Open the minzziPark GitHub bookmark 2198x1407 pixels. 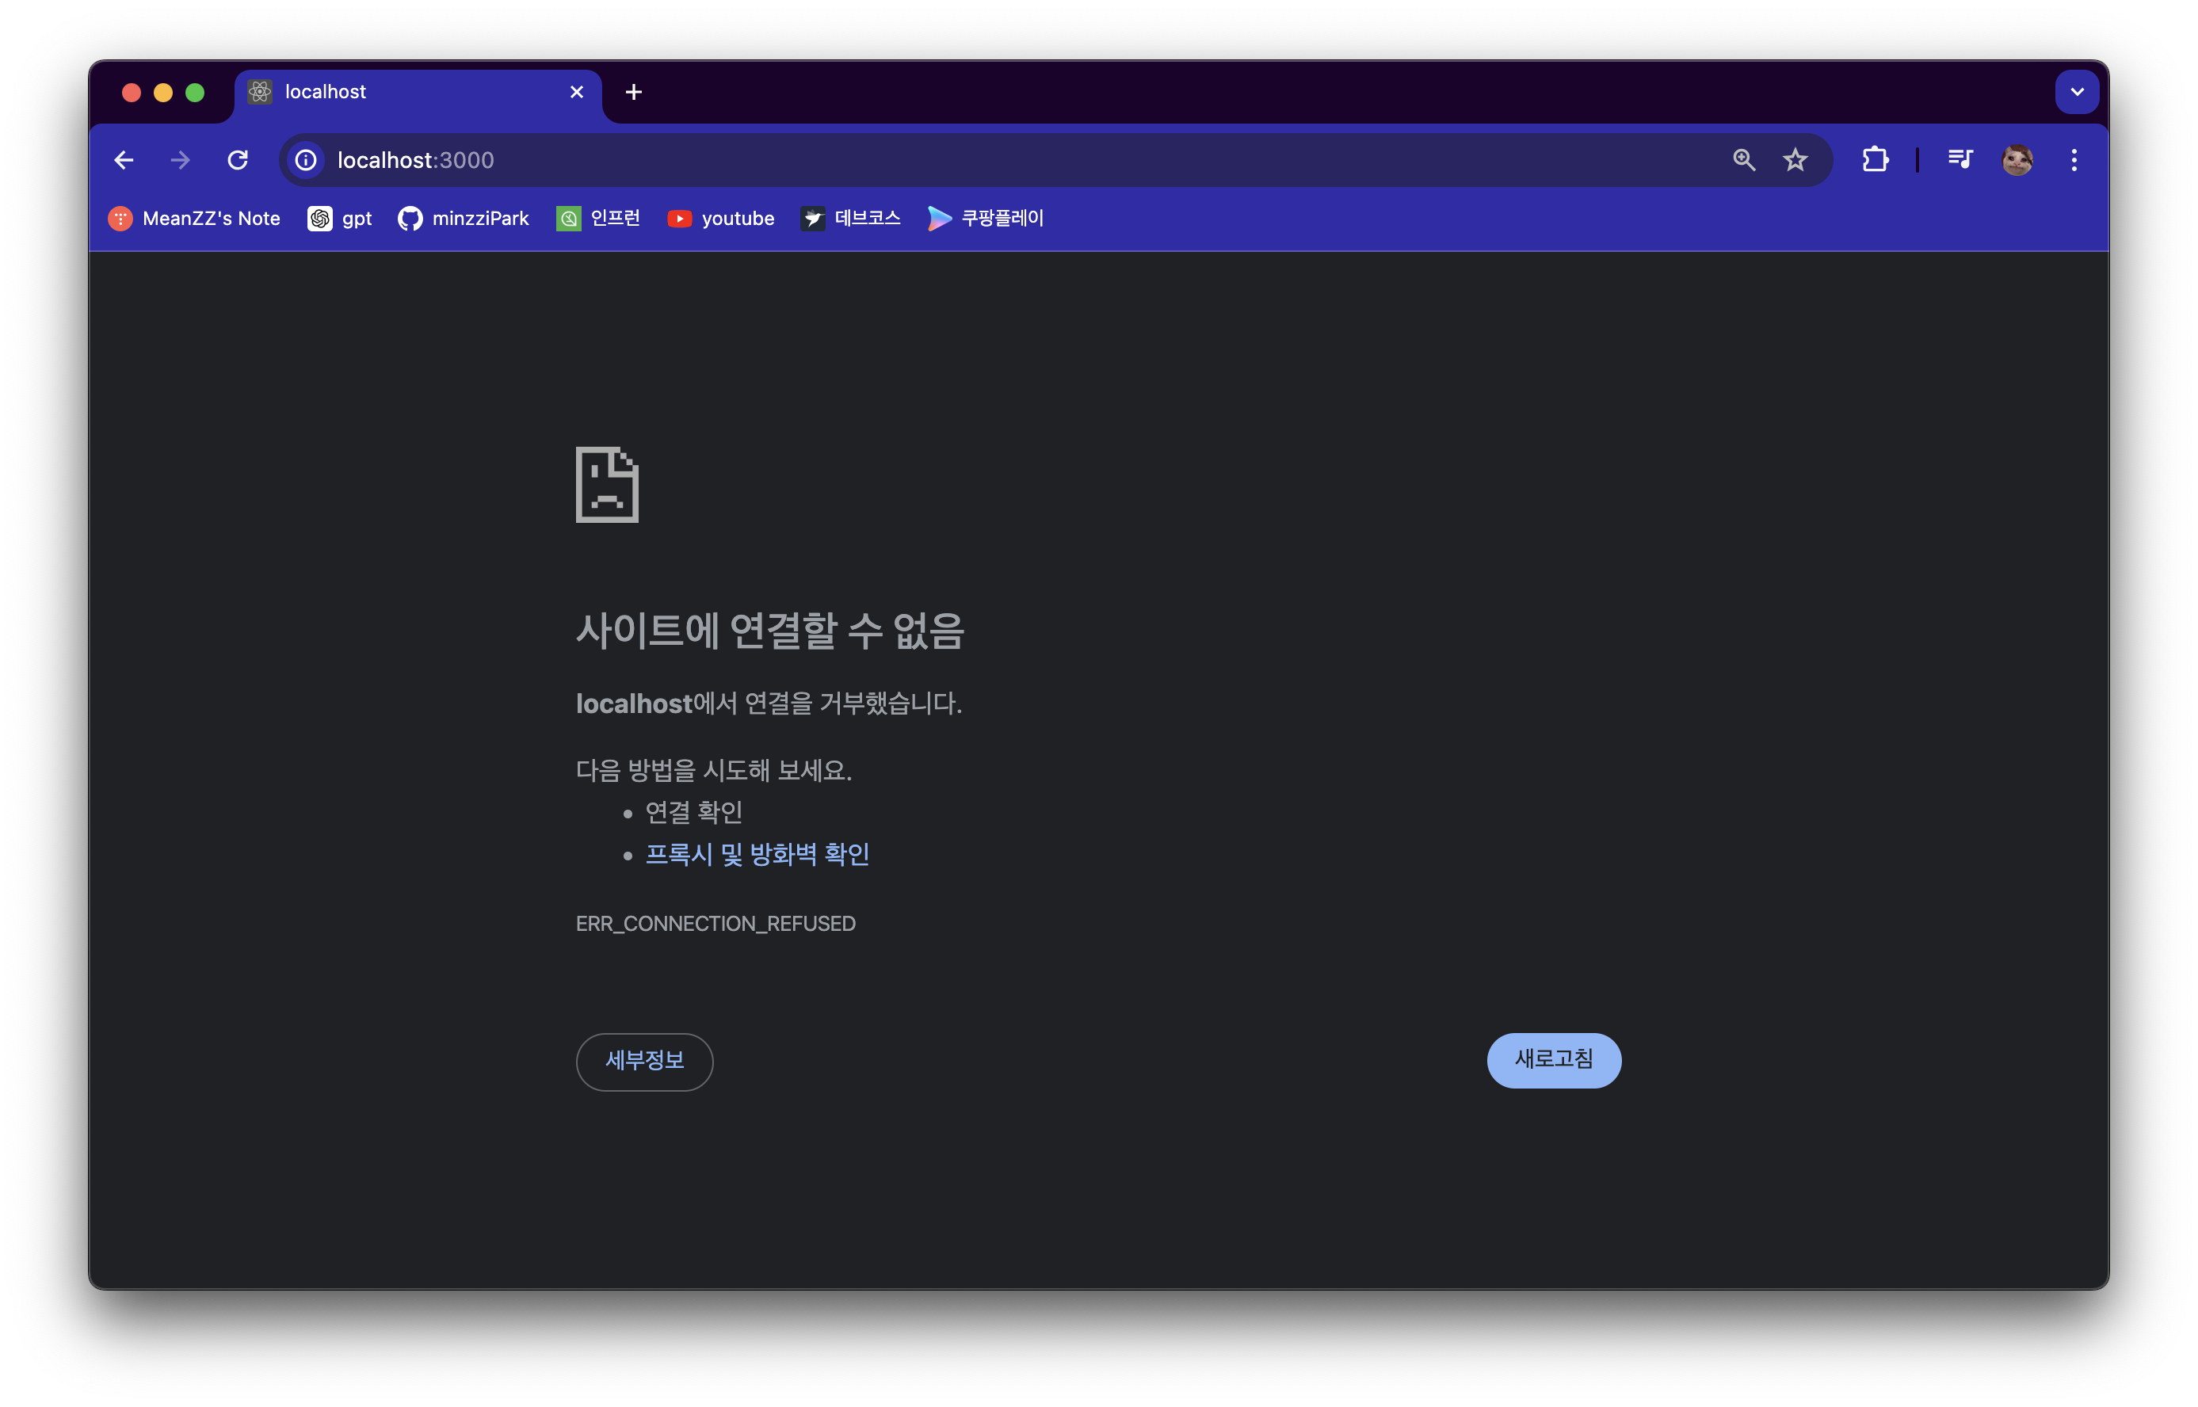(x=464, y=219)
